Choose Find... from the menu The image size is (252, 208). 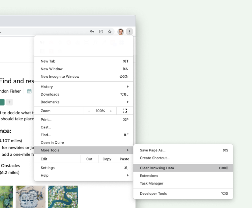coord(84,135)
